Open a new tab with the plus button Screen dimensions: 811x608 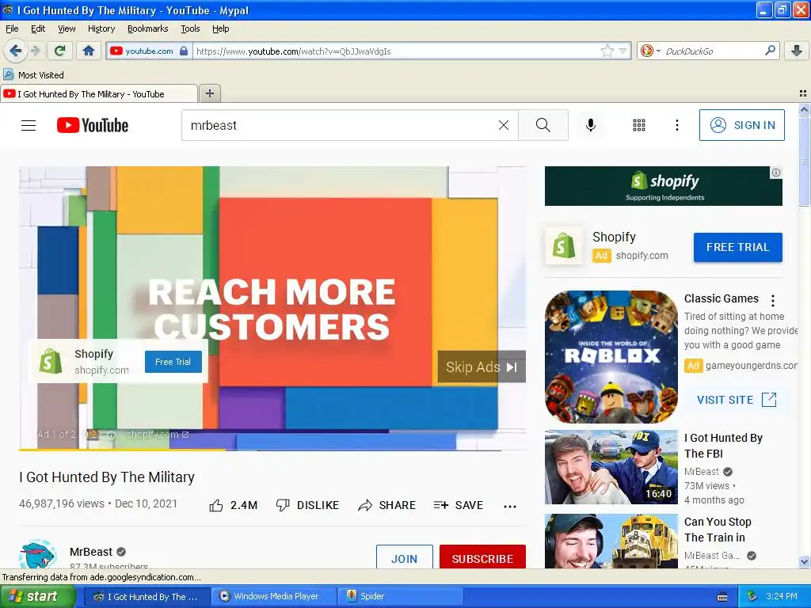(x=209, y=93)
